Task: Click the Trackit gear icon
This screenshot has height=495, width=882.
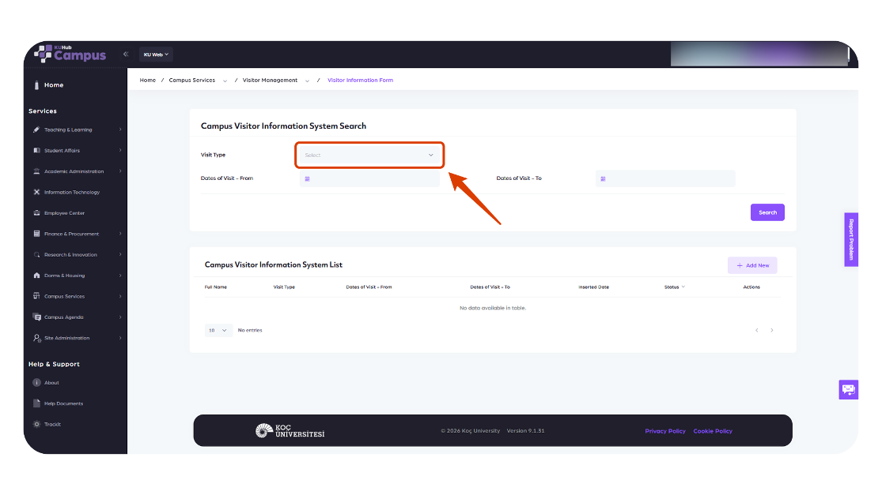Action: coord(36,424)
